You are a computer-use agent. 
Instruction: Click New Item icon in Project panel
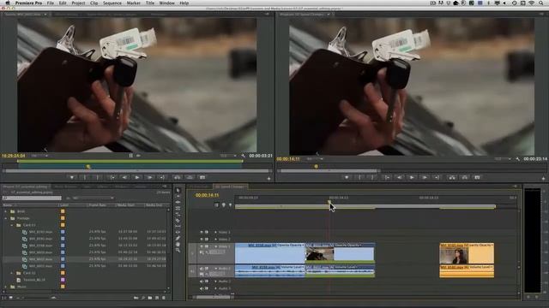point(157,298)
